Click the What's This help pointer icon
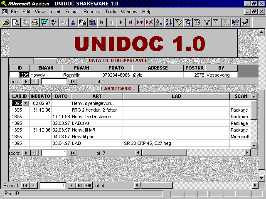This screenshot has height=199, width=266. point(236,22)
